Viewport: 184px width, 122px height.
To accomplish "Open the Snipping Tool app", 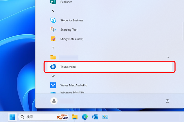I will [69, 30].
